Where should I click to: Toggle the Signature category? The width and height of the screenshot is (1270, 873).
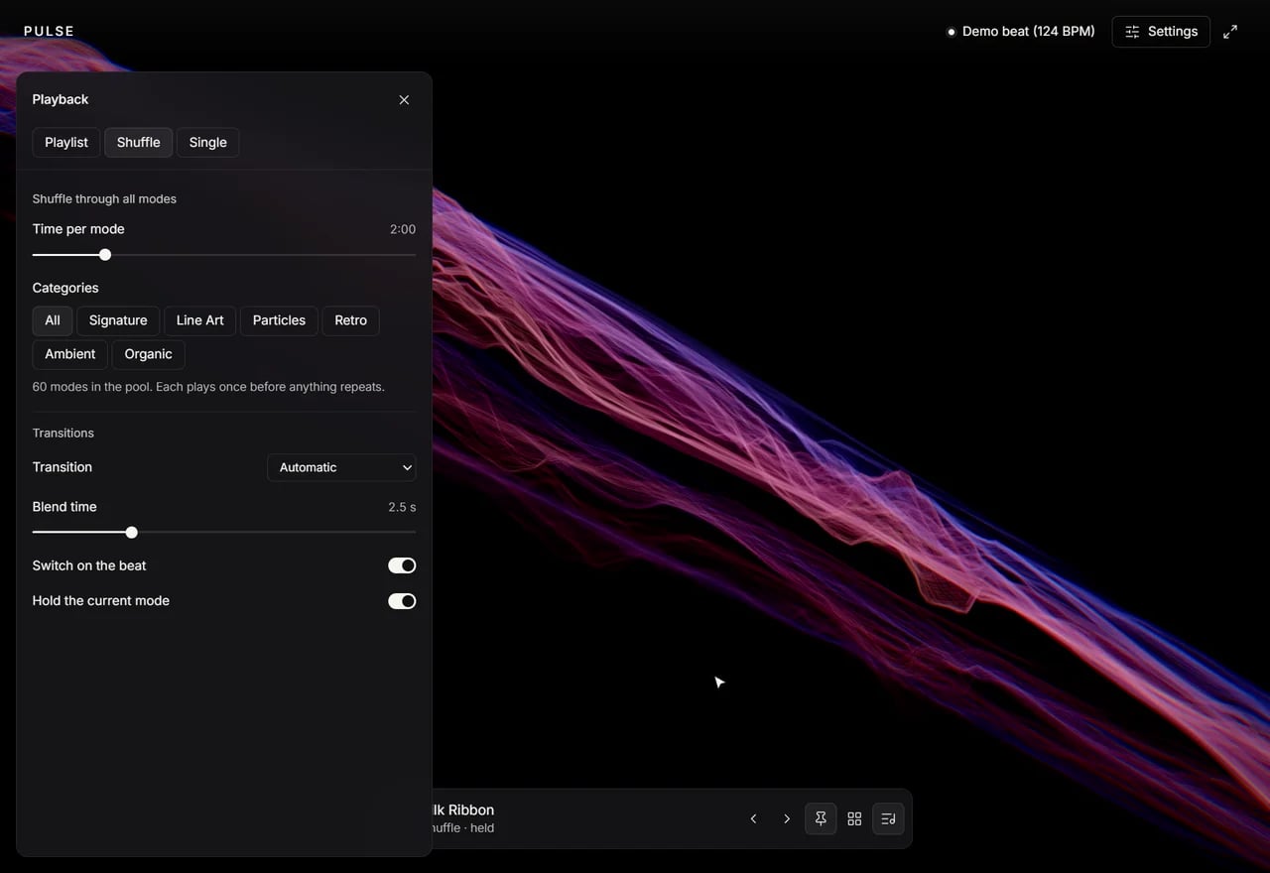(x=118, y=320)
